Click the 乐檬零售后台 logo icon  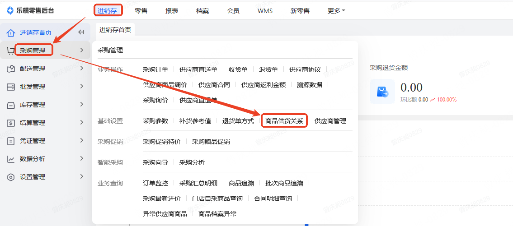pyautogui.click(x=10, y=10)
